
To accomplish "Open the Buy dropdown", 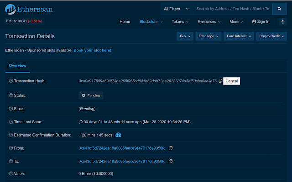I will 185,36.
